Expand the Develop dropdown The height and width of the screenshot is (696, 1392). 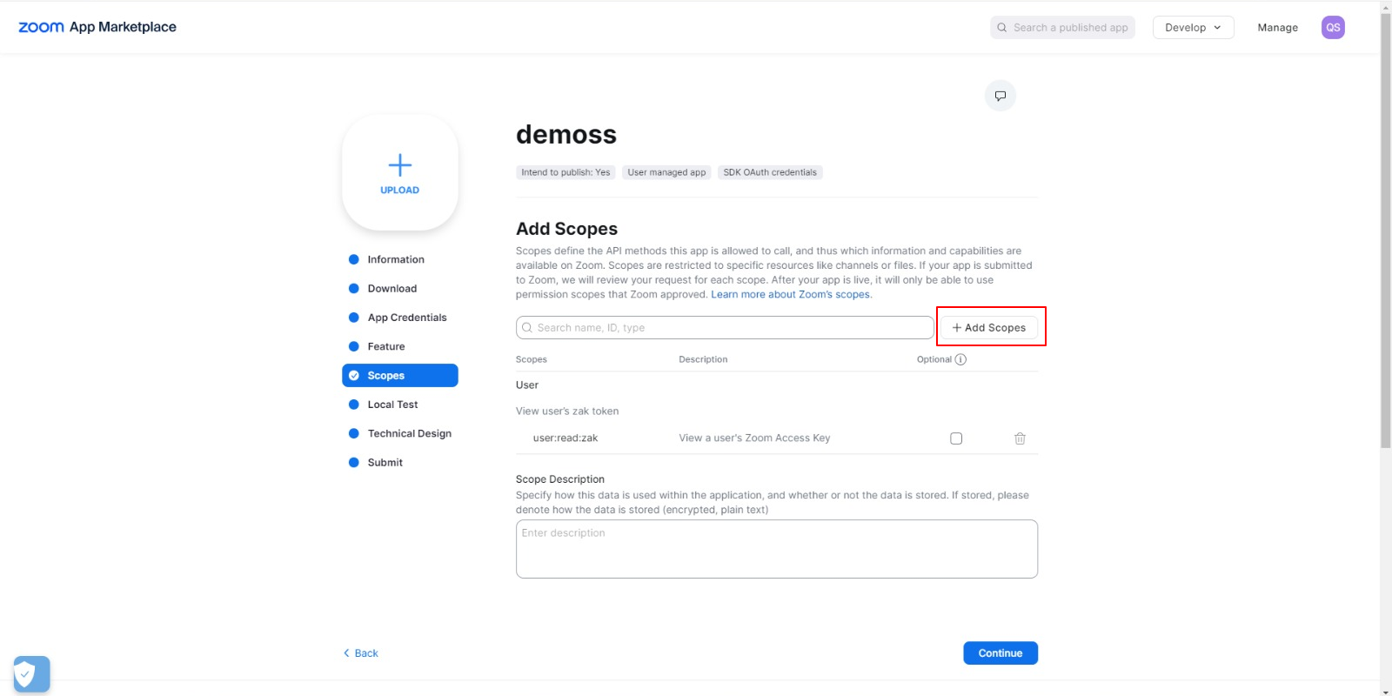point(1193,28)
